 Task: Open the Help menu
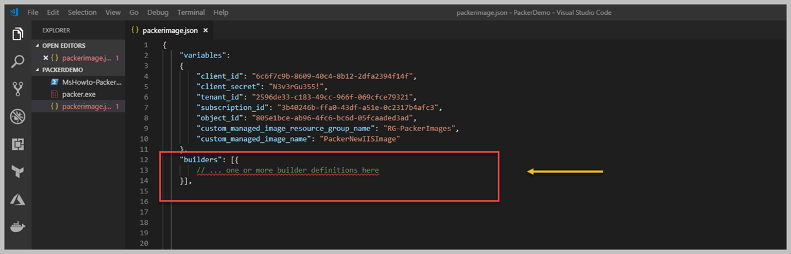[x=221, y=12]
